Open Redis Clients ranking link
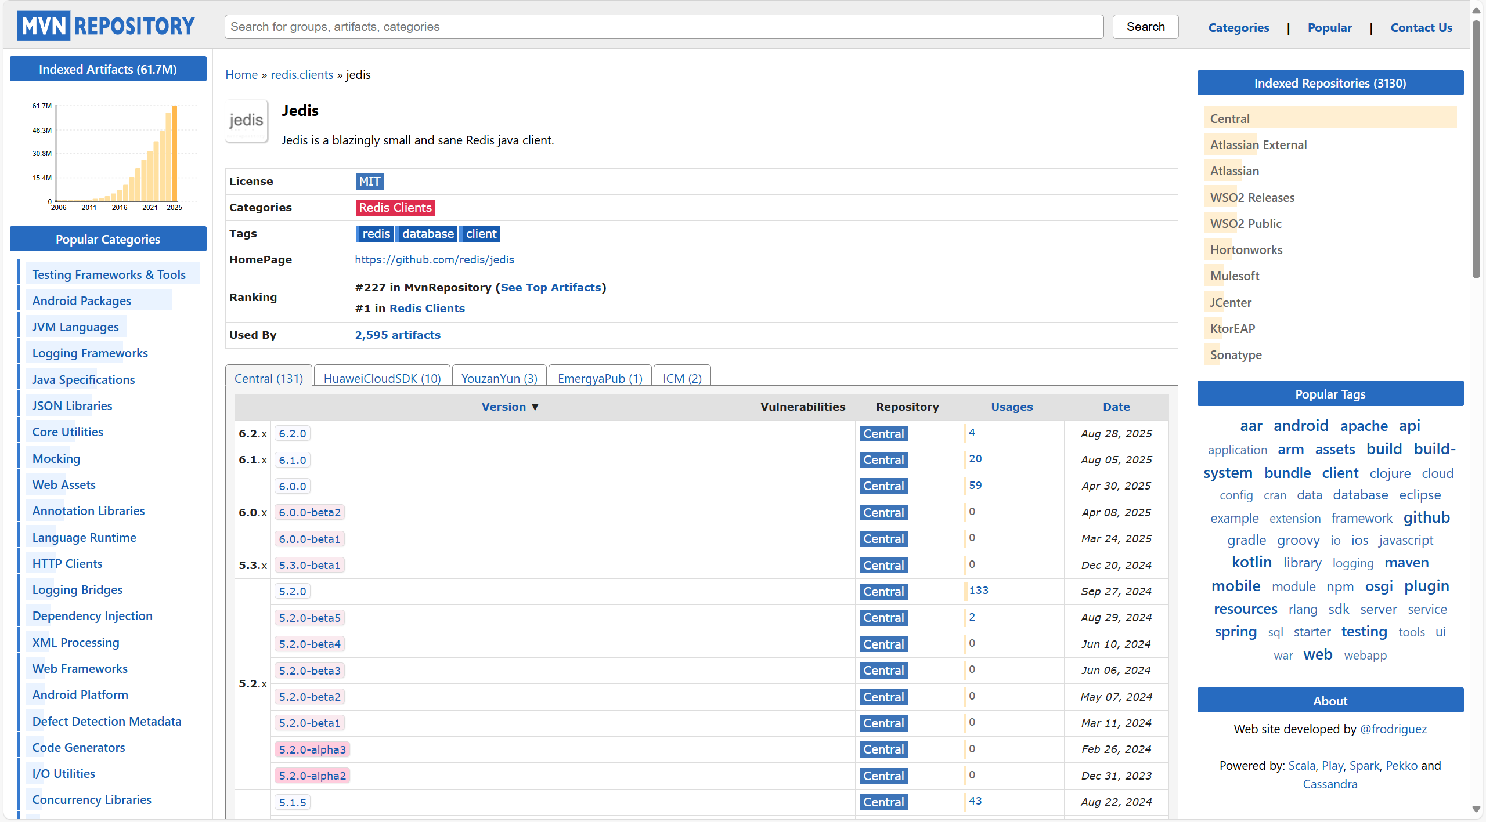Screen dimensions: 1486x822 click(x=427, y=309)
